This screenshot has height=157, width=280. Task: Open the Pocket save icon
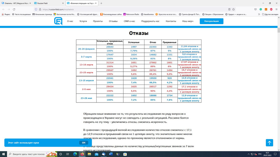pyautogui.click(x=255, y=9)
